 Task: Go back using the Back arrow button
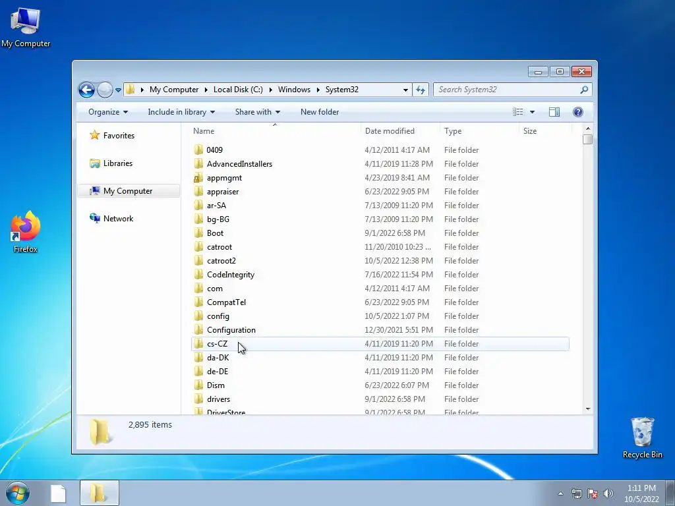[x=86, y=90]
